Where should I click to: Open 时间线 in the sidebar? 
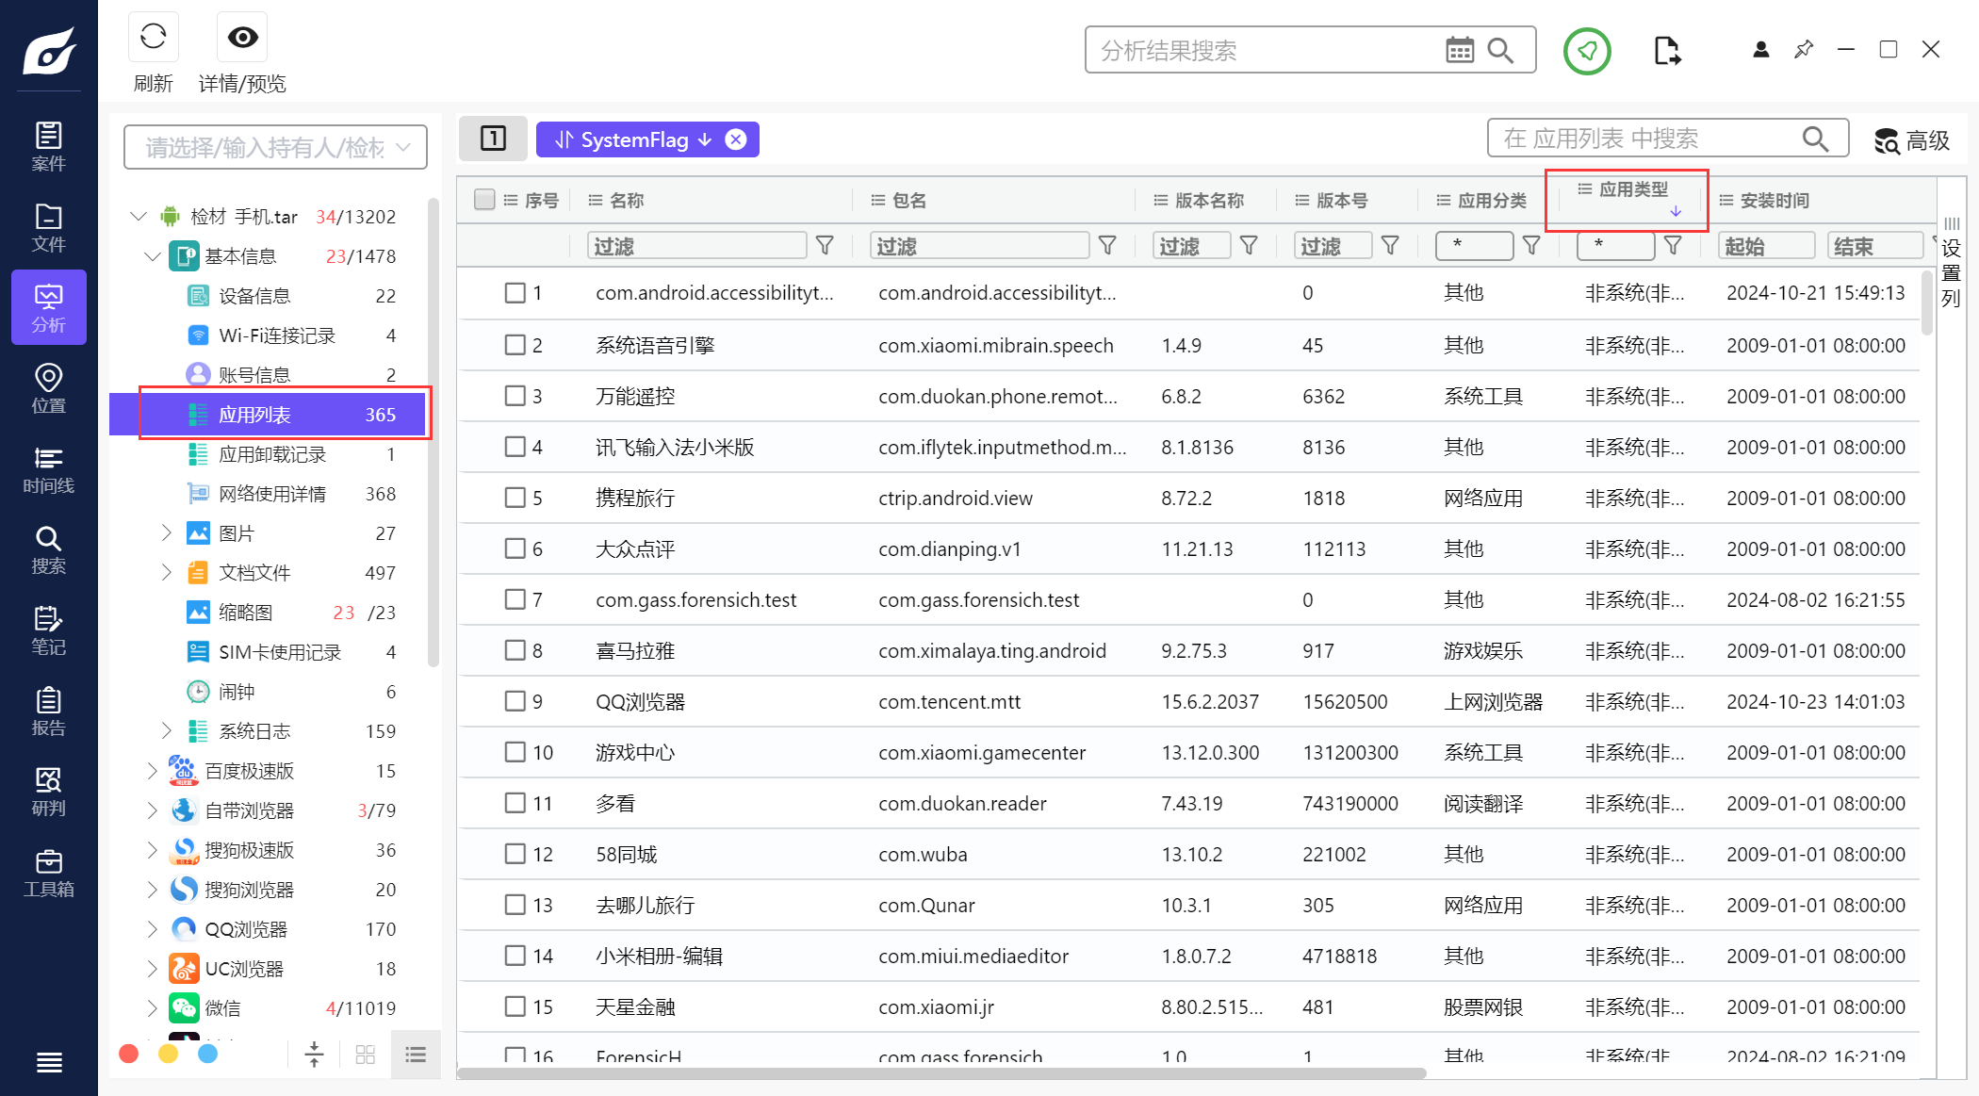point(49,470)
